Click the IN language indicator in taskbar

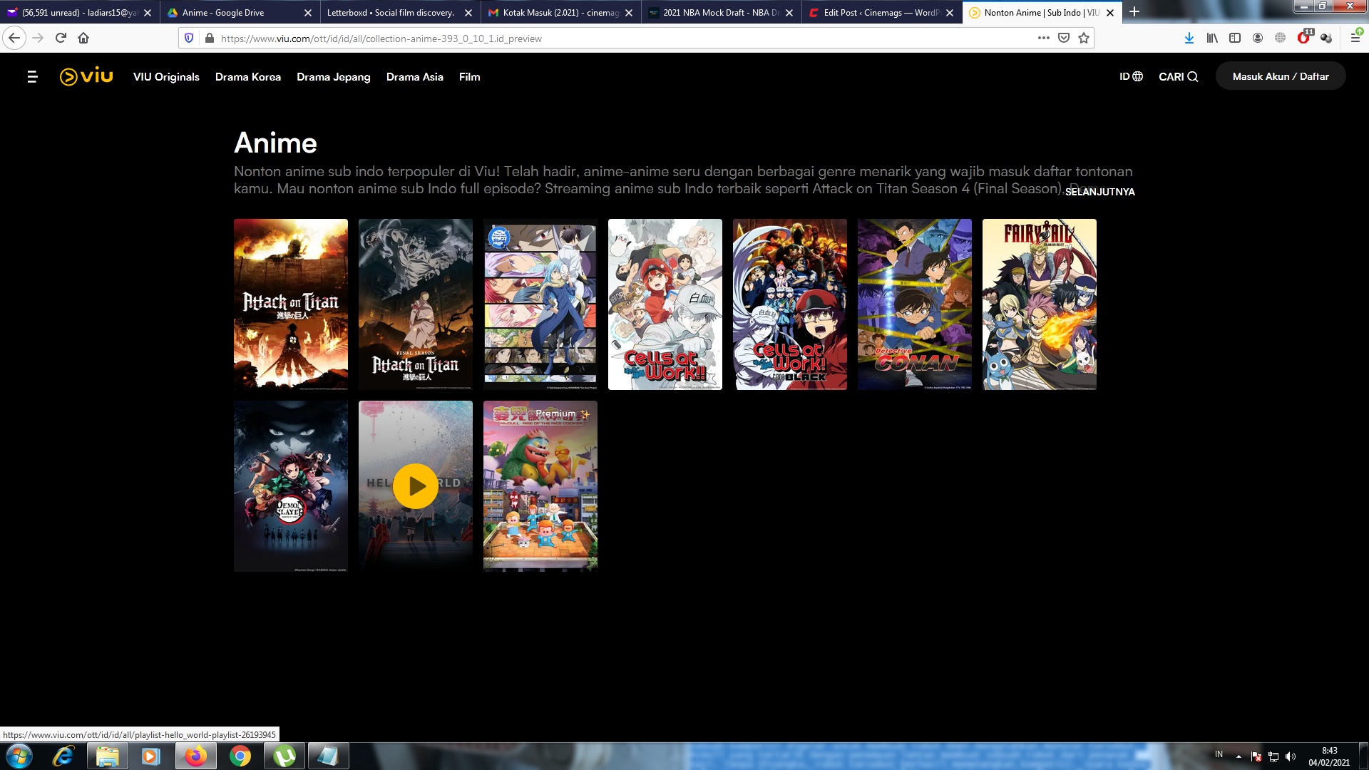pos(1219,754)
